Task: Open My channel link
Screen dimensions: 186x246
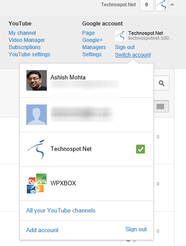Action: [x=22, y=33]
